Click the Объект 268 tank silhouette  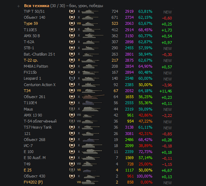[90, 140]
